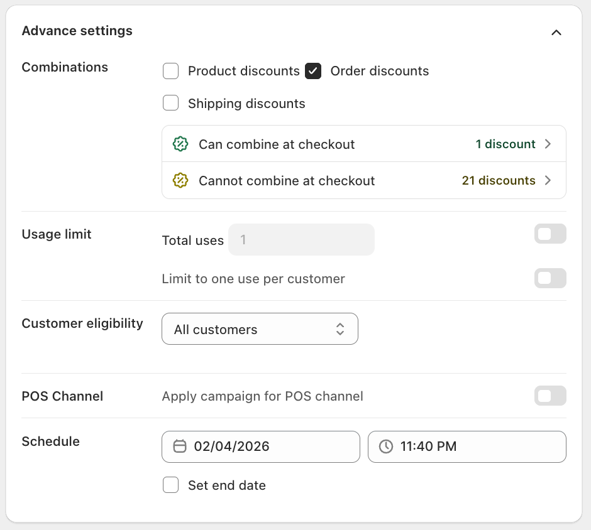This screenshot has width=591, height=530.
Task: Click the yellow Cannot combine discount badge icon
Action: point(180,180)
